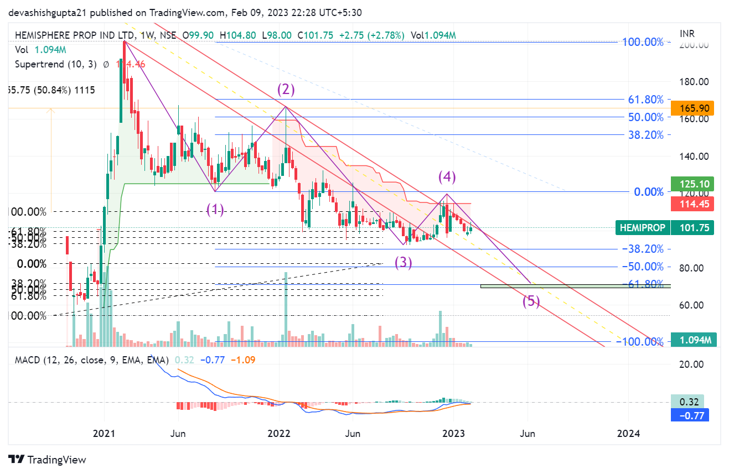Click the 2022 label on time axis
729x474 pixels.
pos(278,434)
